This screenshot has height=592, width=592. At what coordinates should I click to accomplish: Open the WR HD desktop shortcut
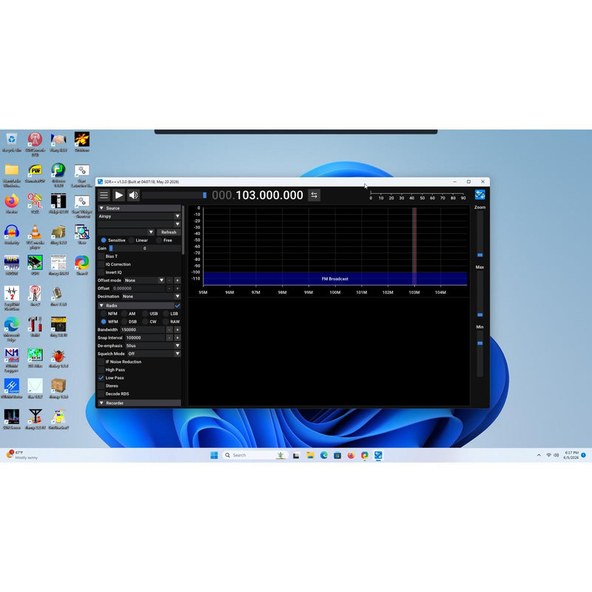point(12,263)
